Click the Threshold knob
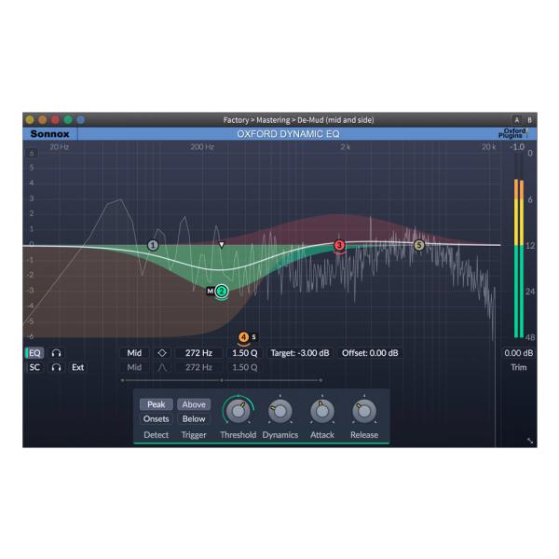The height and width of the screenshot is (559, 559). tap(239, 409)
